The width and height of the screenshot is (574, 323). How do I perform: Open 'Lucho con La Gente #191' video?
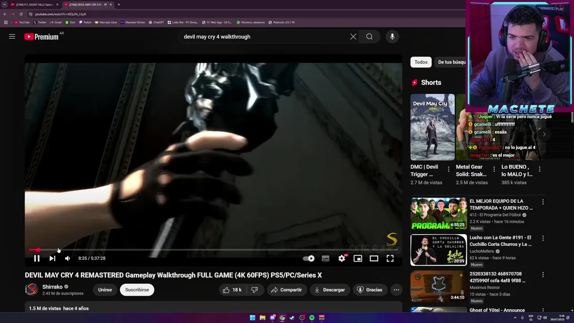(x=439, y=250)
